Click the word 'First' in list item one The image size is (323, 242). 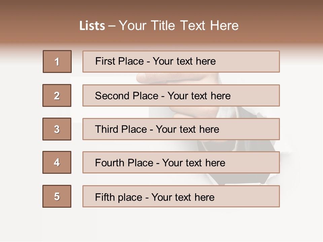[x=104, y=61]
